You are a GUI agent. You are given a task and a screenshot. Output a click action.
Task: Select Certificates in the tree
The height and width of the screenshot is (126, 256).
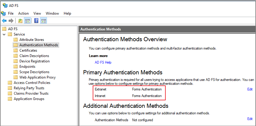28,50
